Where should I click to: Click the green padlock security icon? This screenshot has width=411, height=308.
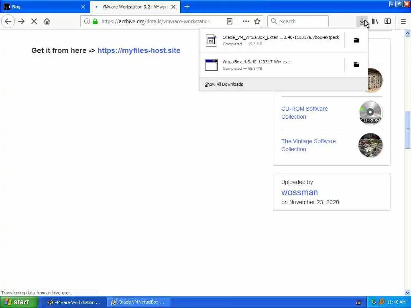click(95, 21)
